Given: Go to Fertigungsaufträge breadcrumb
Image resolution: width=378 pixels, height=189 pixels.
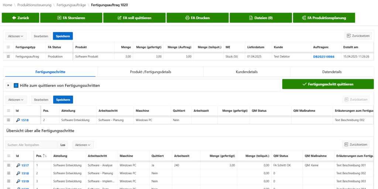Looking at the screenshot, I should tap(71, 5).
